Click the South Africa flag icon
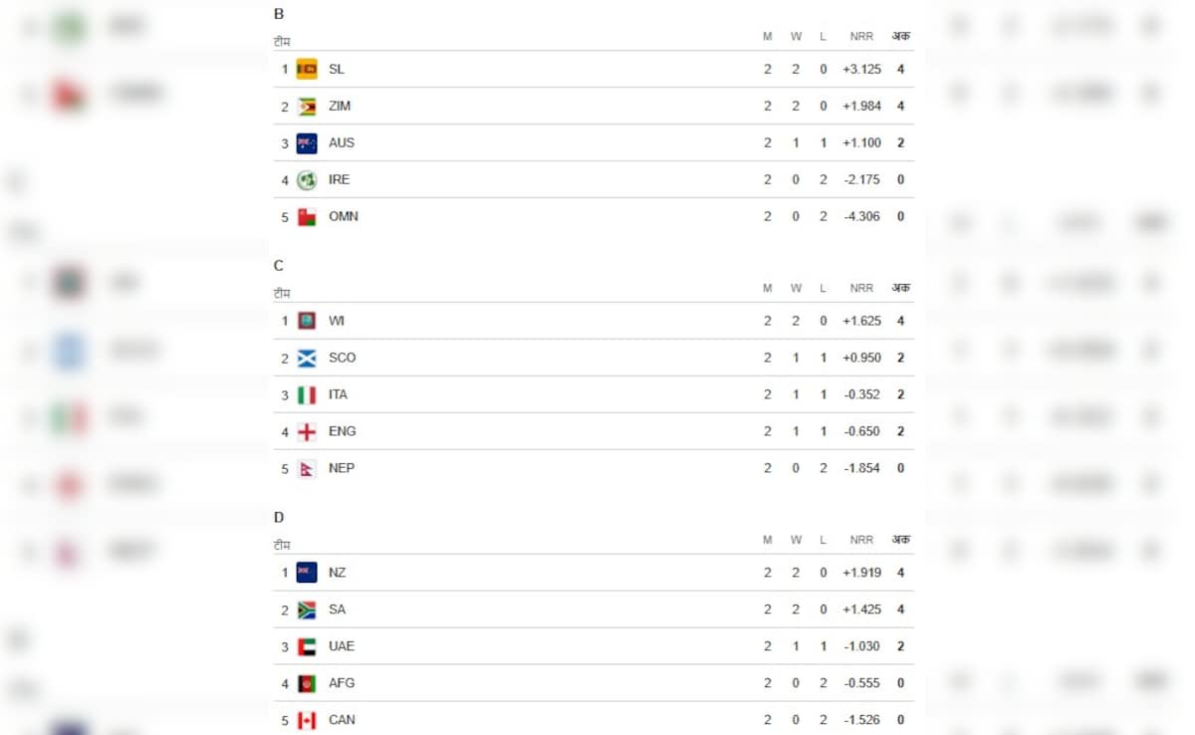Viewport: 1195px width, 735px height. point(307,610)
